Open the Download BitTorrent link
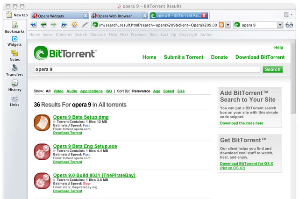 tap(260, 57)
